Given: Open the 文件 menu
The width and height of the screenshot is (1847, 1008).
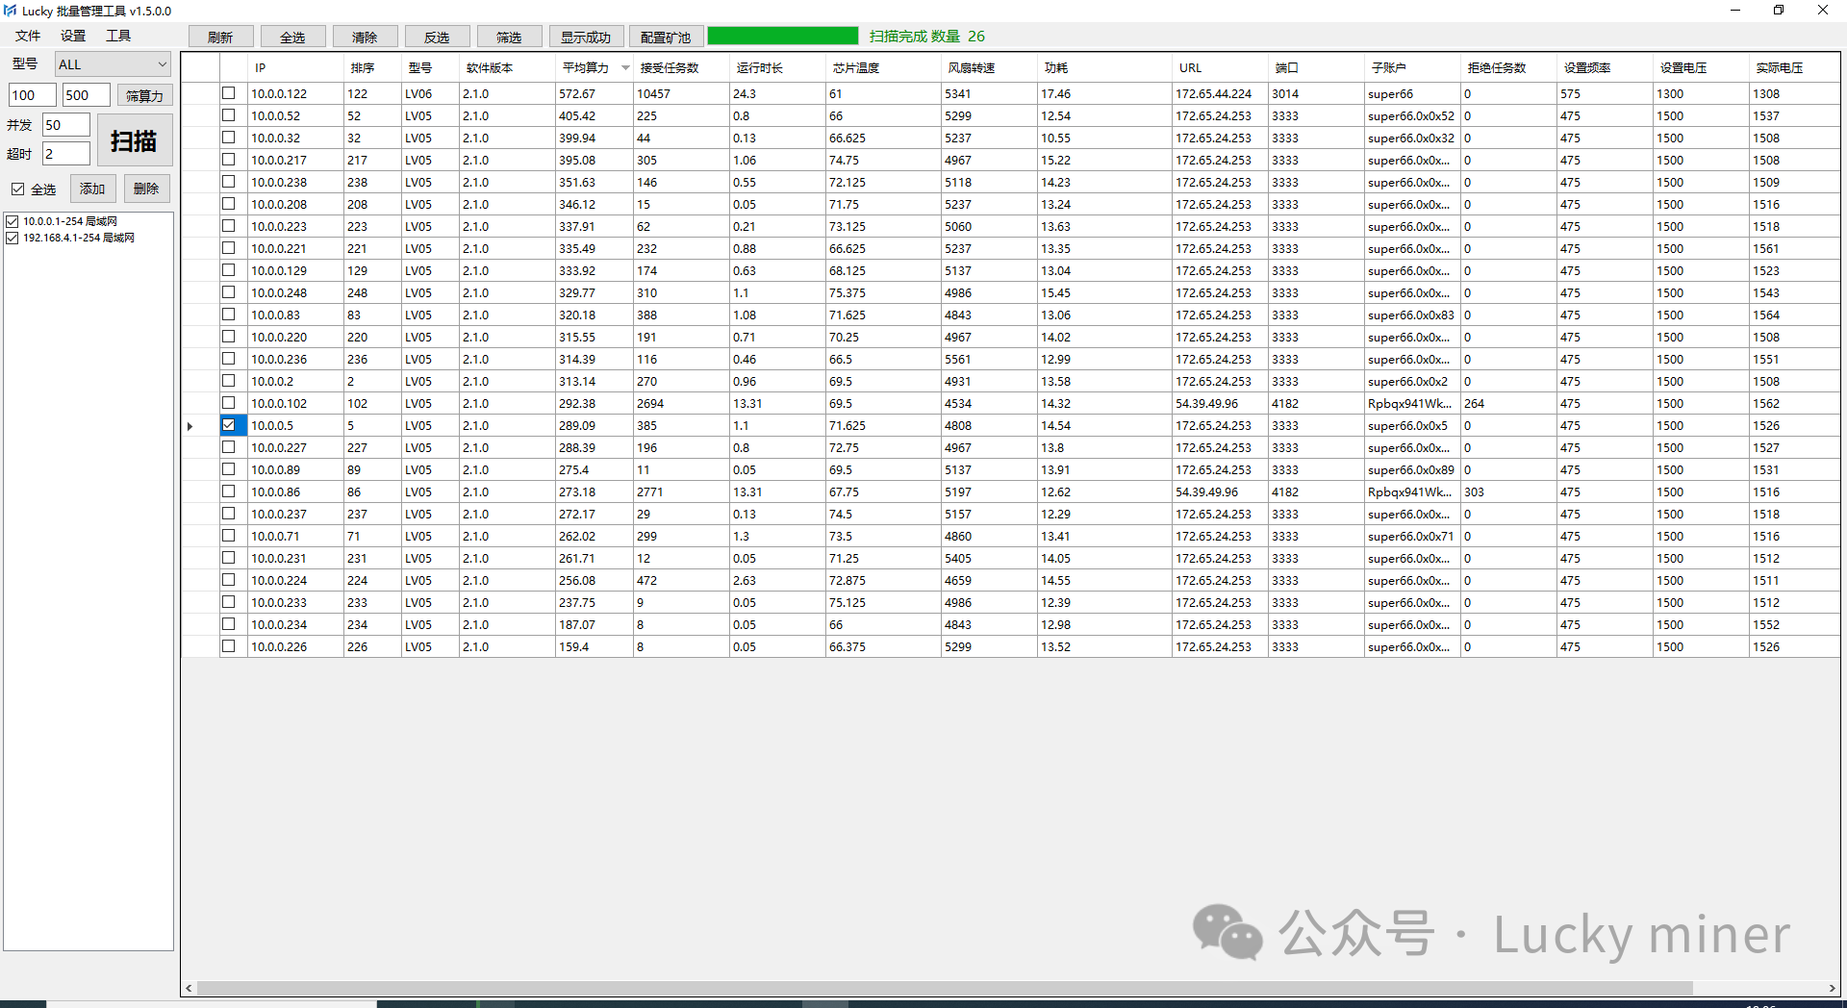Looking at the screenshot, I should click(x=28, y=36).
